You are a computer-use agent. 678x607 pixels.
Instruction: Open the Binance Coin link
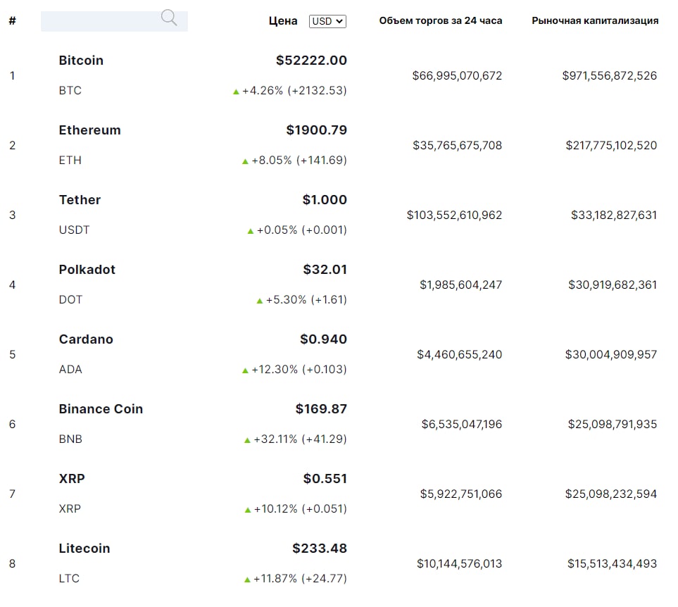101,409
